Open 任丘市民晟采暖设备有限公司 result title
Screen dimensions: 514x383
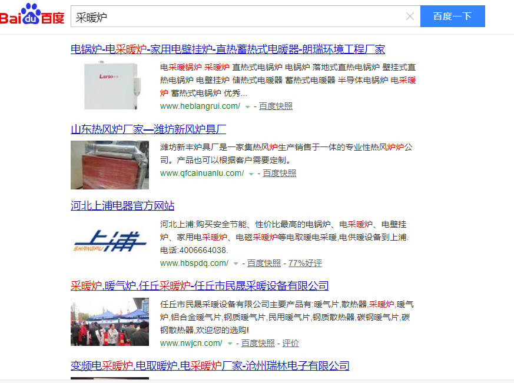(x=200, y=286)
